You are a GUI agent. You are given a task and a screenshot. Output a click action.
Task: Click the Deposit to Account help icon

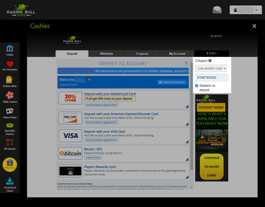(x=186, y=64)
